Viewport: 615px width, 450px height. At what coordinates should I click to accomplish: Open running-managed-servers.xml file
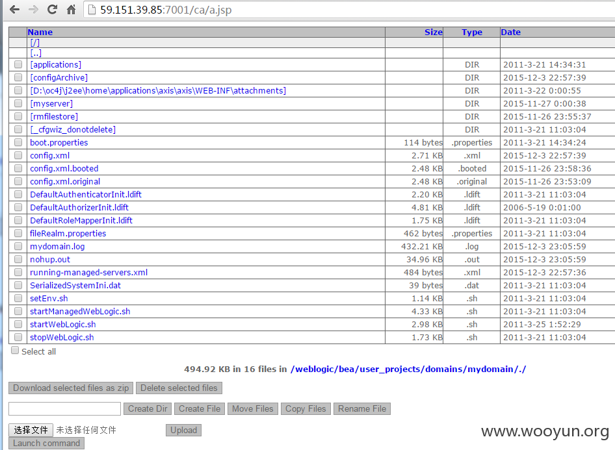[x=89, y=272]
